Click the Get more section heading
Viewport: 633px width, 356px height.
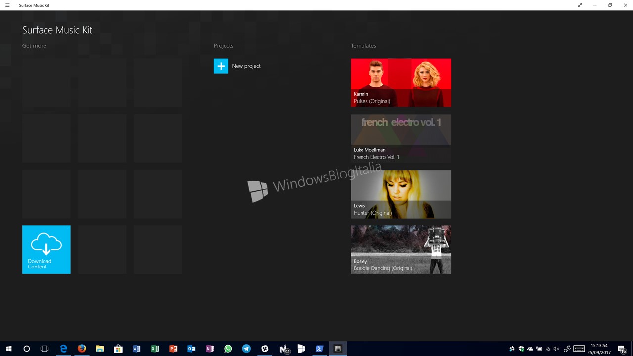34,45
